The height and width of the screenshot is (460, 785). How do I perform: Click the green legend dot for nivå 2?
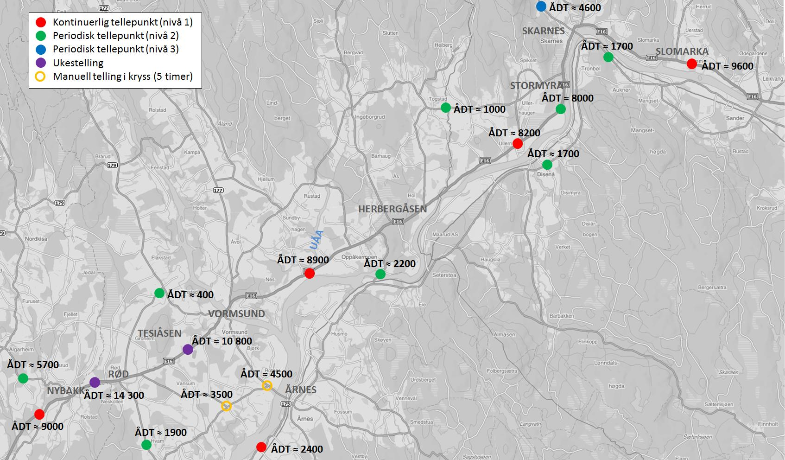tap(41, 36)
